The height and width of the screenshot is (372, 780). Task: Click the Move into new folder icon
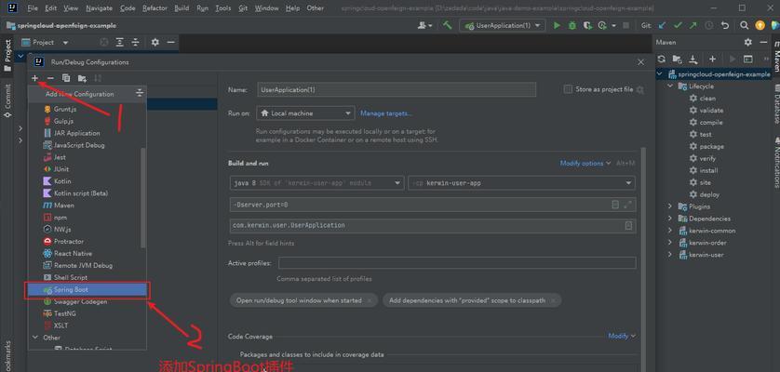point(82,78)
